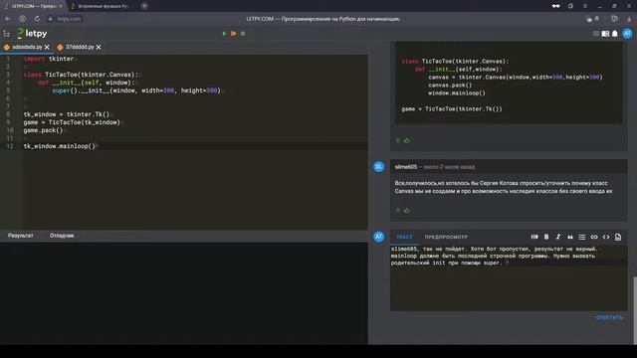This screenshot has width=637, height=358.
Task: Stop execution with the square stop icon
Action: click(x=243, y=34)
